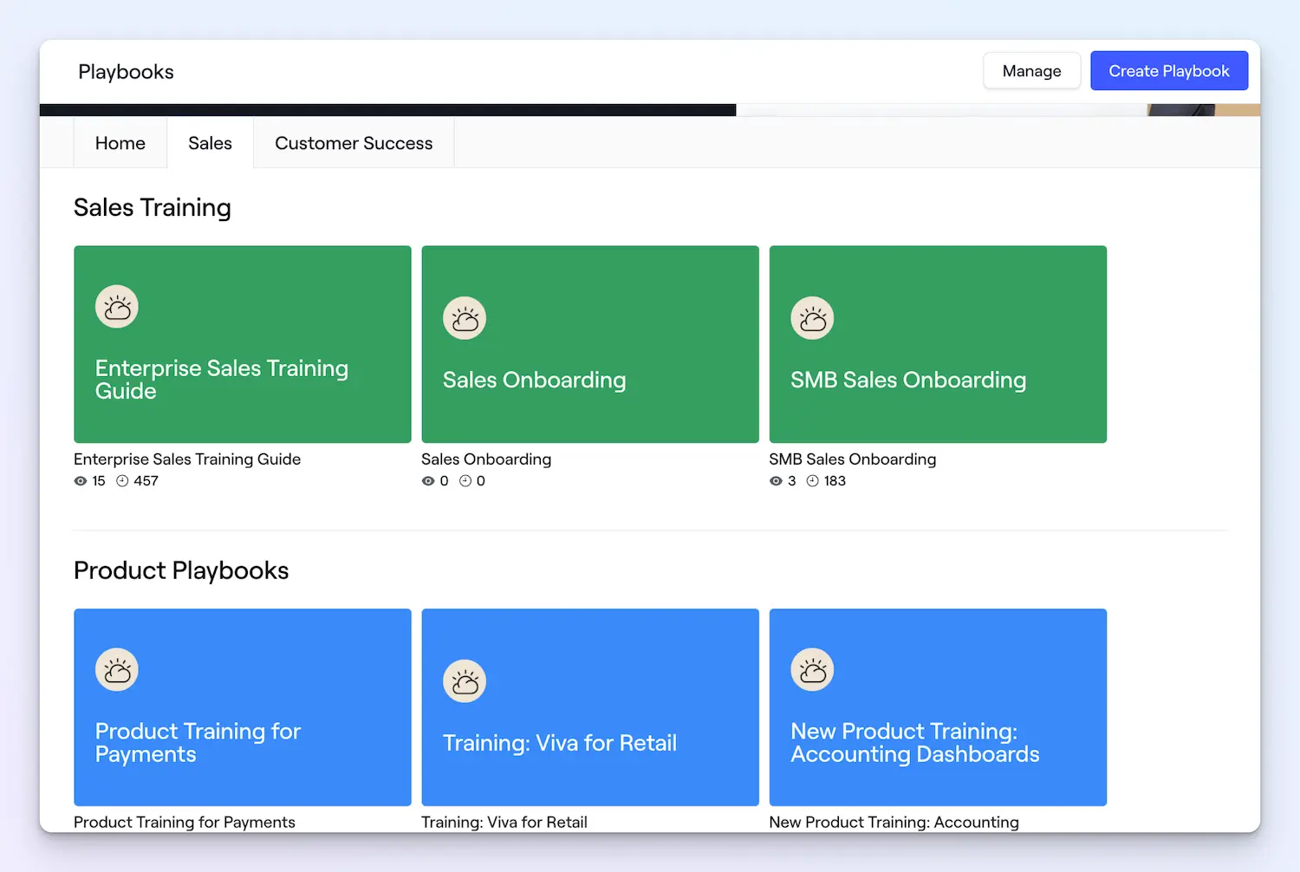Image resolution: width=1300 pixels, height=872 pixels.
Task: Click the clock icon showing 183
Action: (812, 481)
